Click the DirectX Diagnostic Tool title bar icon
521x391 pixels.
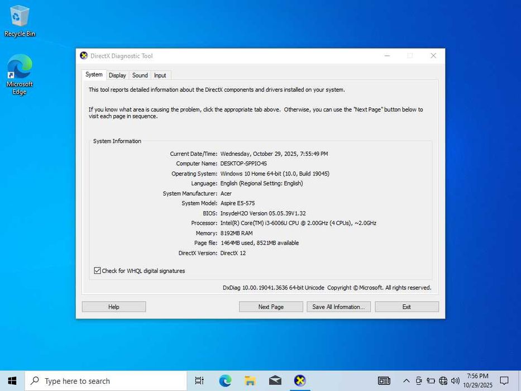[x=84, y=55]
